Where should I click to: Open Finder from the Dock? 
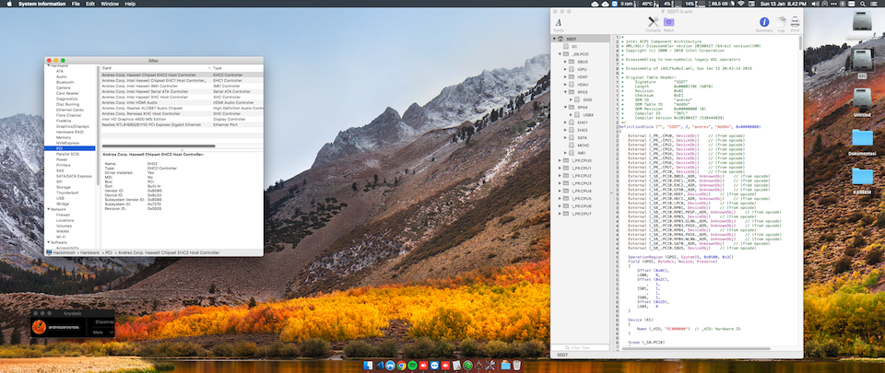369,365
